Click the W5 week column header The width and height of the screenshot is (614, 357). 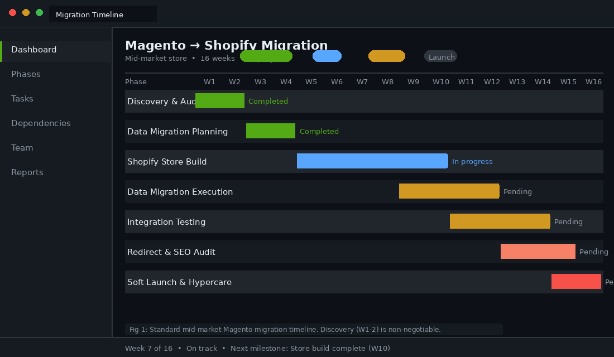311,82
